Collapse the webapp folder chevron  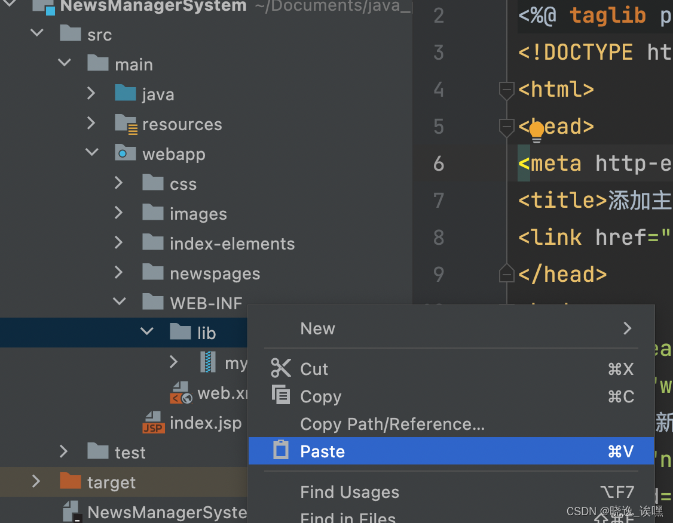pos(92,152)
